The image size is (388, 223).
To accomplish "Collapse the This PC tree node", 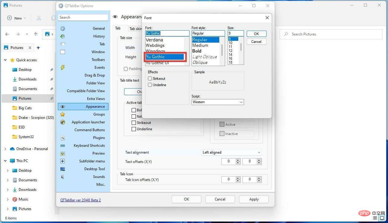I will [5, 161].
